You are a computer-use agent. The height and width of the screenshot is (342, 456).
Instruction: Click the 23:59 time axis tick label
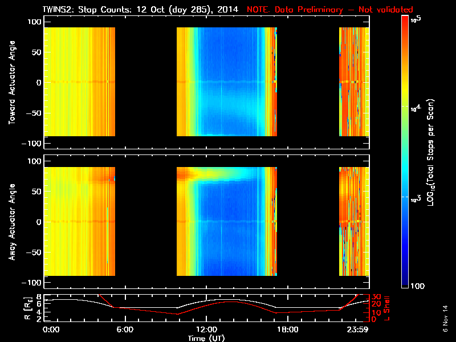358,329
